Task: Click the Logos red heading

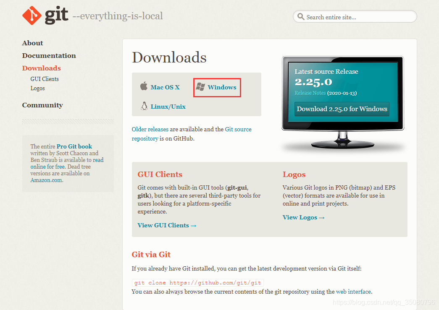Action: [x=294, y=175]
